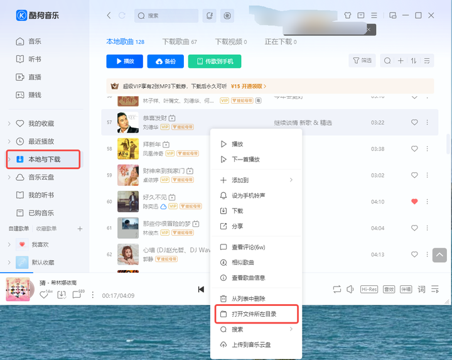Open more options for 拜新年 row
The width and height of the screenshot is (452, 360).
click(428, 149)
